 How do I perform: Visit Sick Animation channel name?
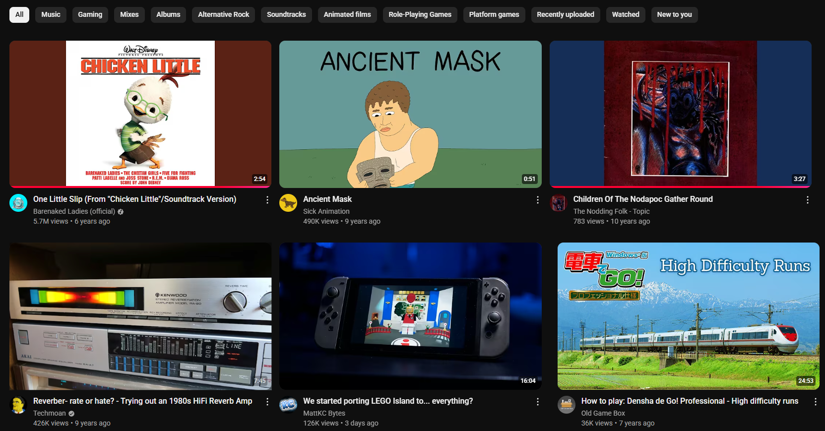(326, 211)
